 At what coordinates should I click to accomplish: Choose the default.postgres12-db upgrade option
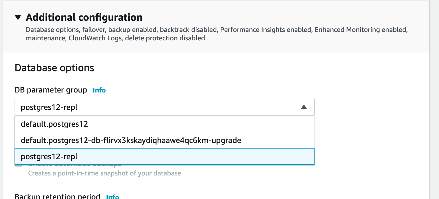pyautogui.click(x=131, y=140)
